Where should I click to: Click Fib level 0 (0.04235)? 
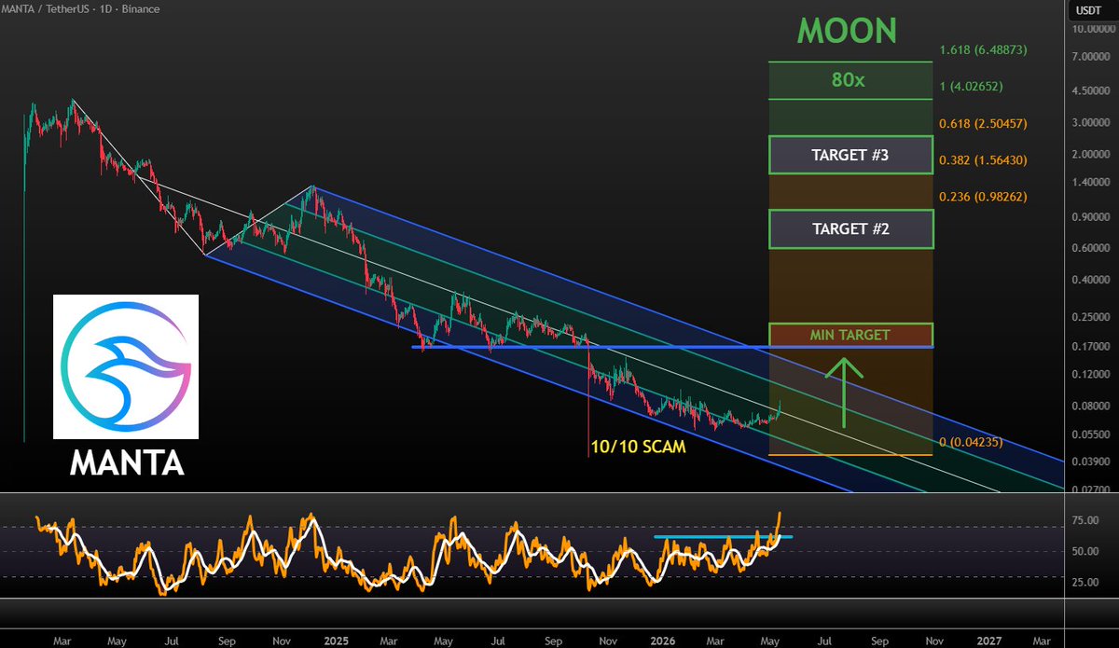pyautogui.click(x=971, y=442)
